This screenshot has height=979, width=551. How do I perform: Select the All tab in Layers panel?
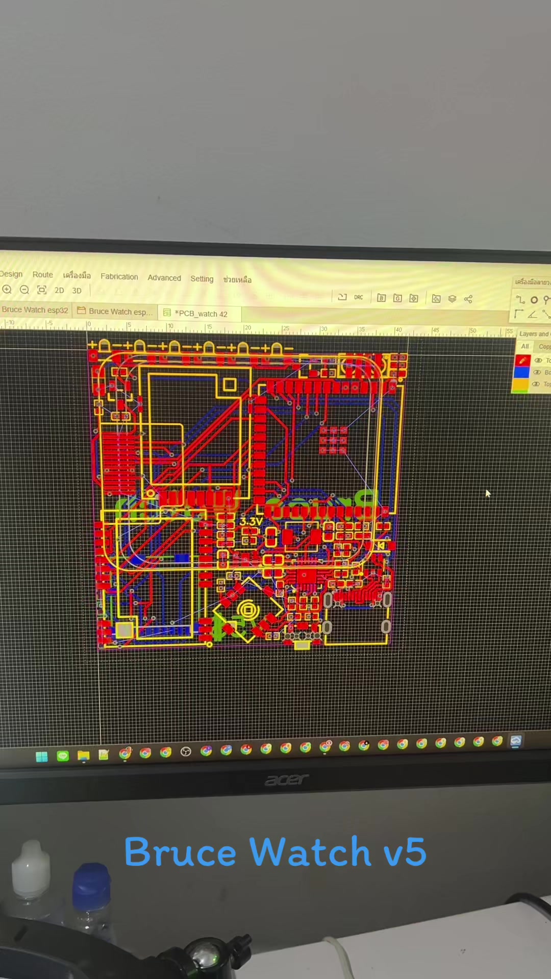(x=525, y=346)
